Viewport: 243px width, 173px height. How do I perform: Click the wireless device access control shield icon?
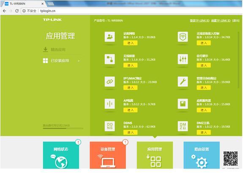[183, 37]
